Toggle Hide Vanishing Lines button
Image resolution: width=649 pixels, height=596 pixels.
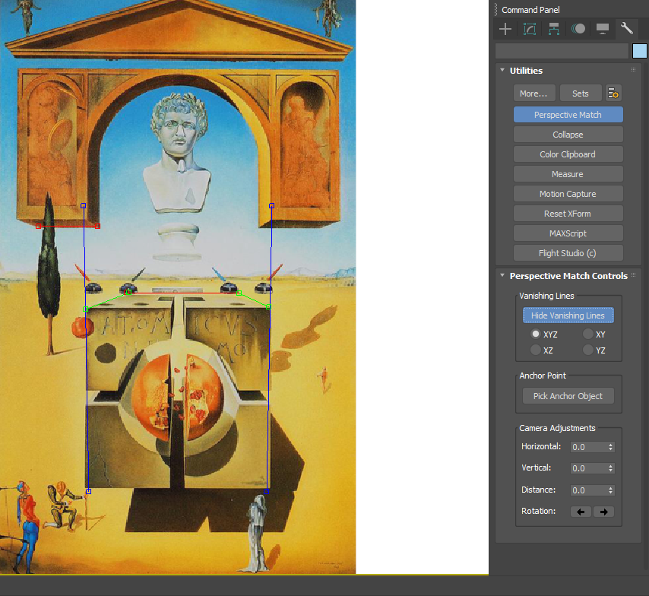coord(568,315)
